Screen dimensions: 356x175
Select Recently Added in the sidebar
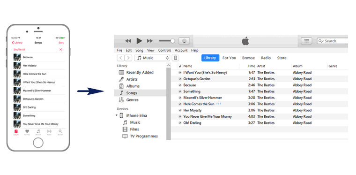point(140,73)
